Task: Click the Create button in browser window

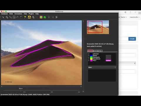Action: tap(132, 39)
